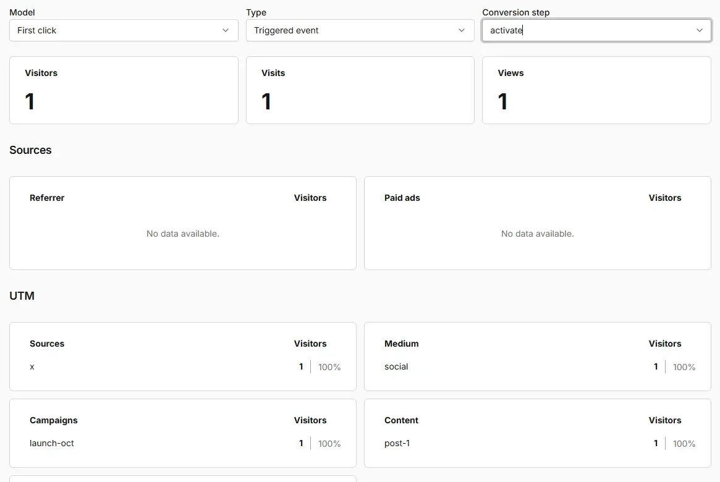Viewport: 720px width, 482px height.
Task: Select the x row in UTM Sources
Action: pos(183,367)
